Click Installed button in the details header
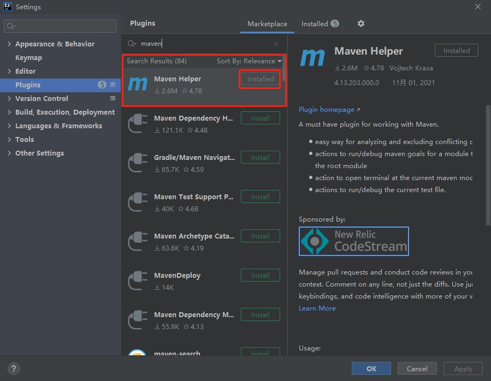 456,50
